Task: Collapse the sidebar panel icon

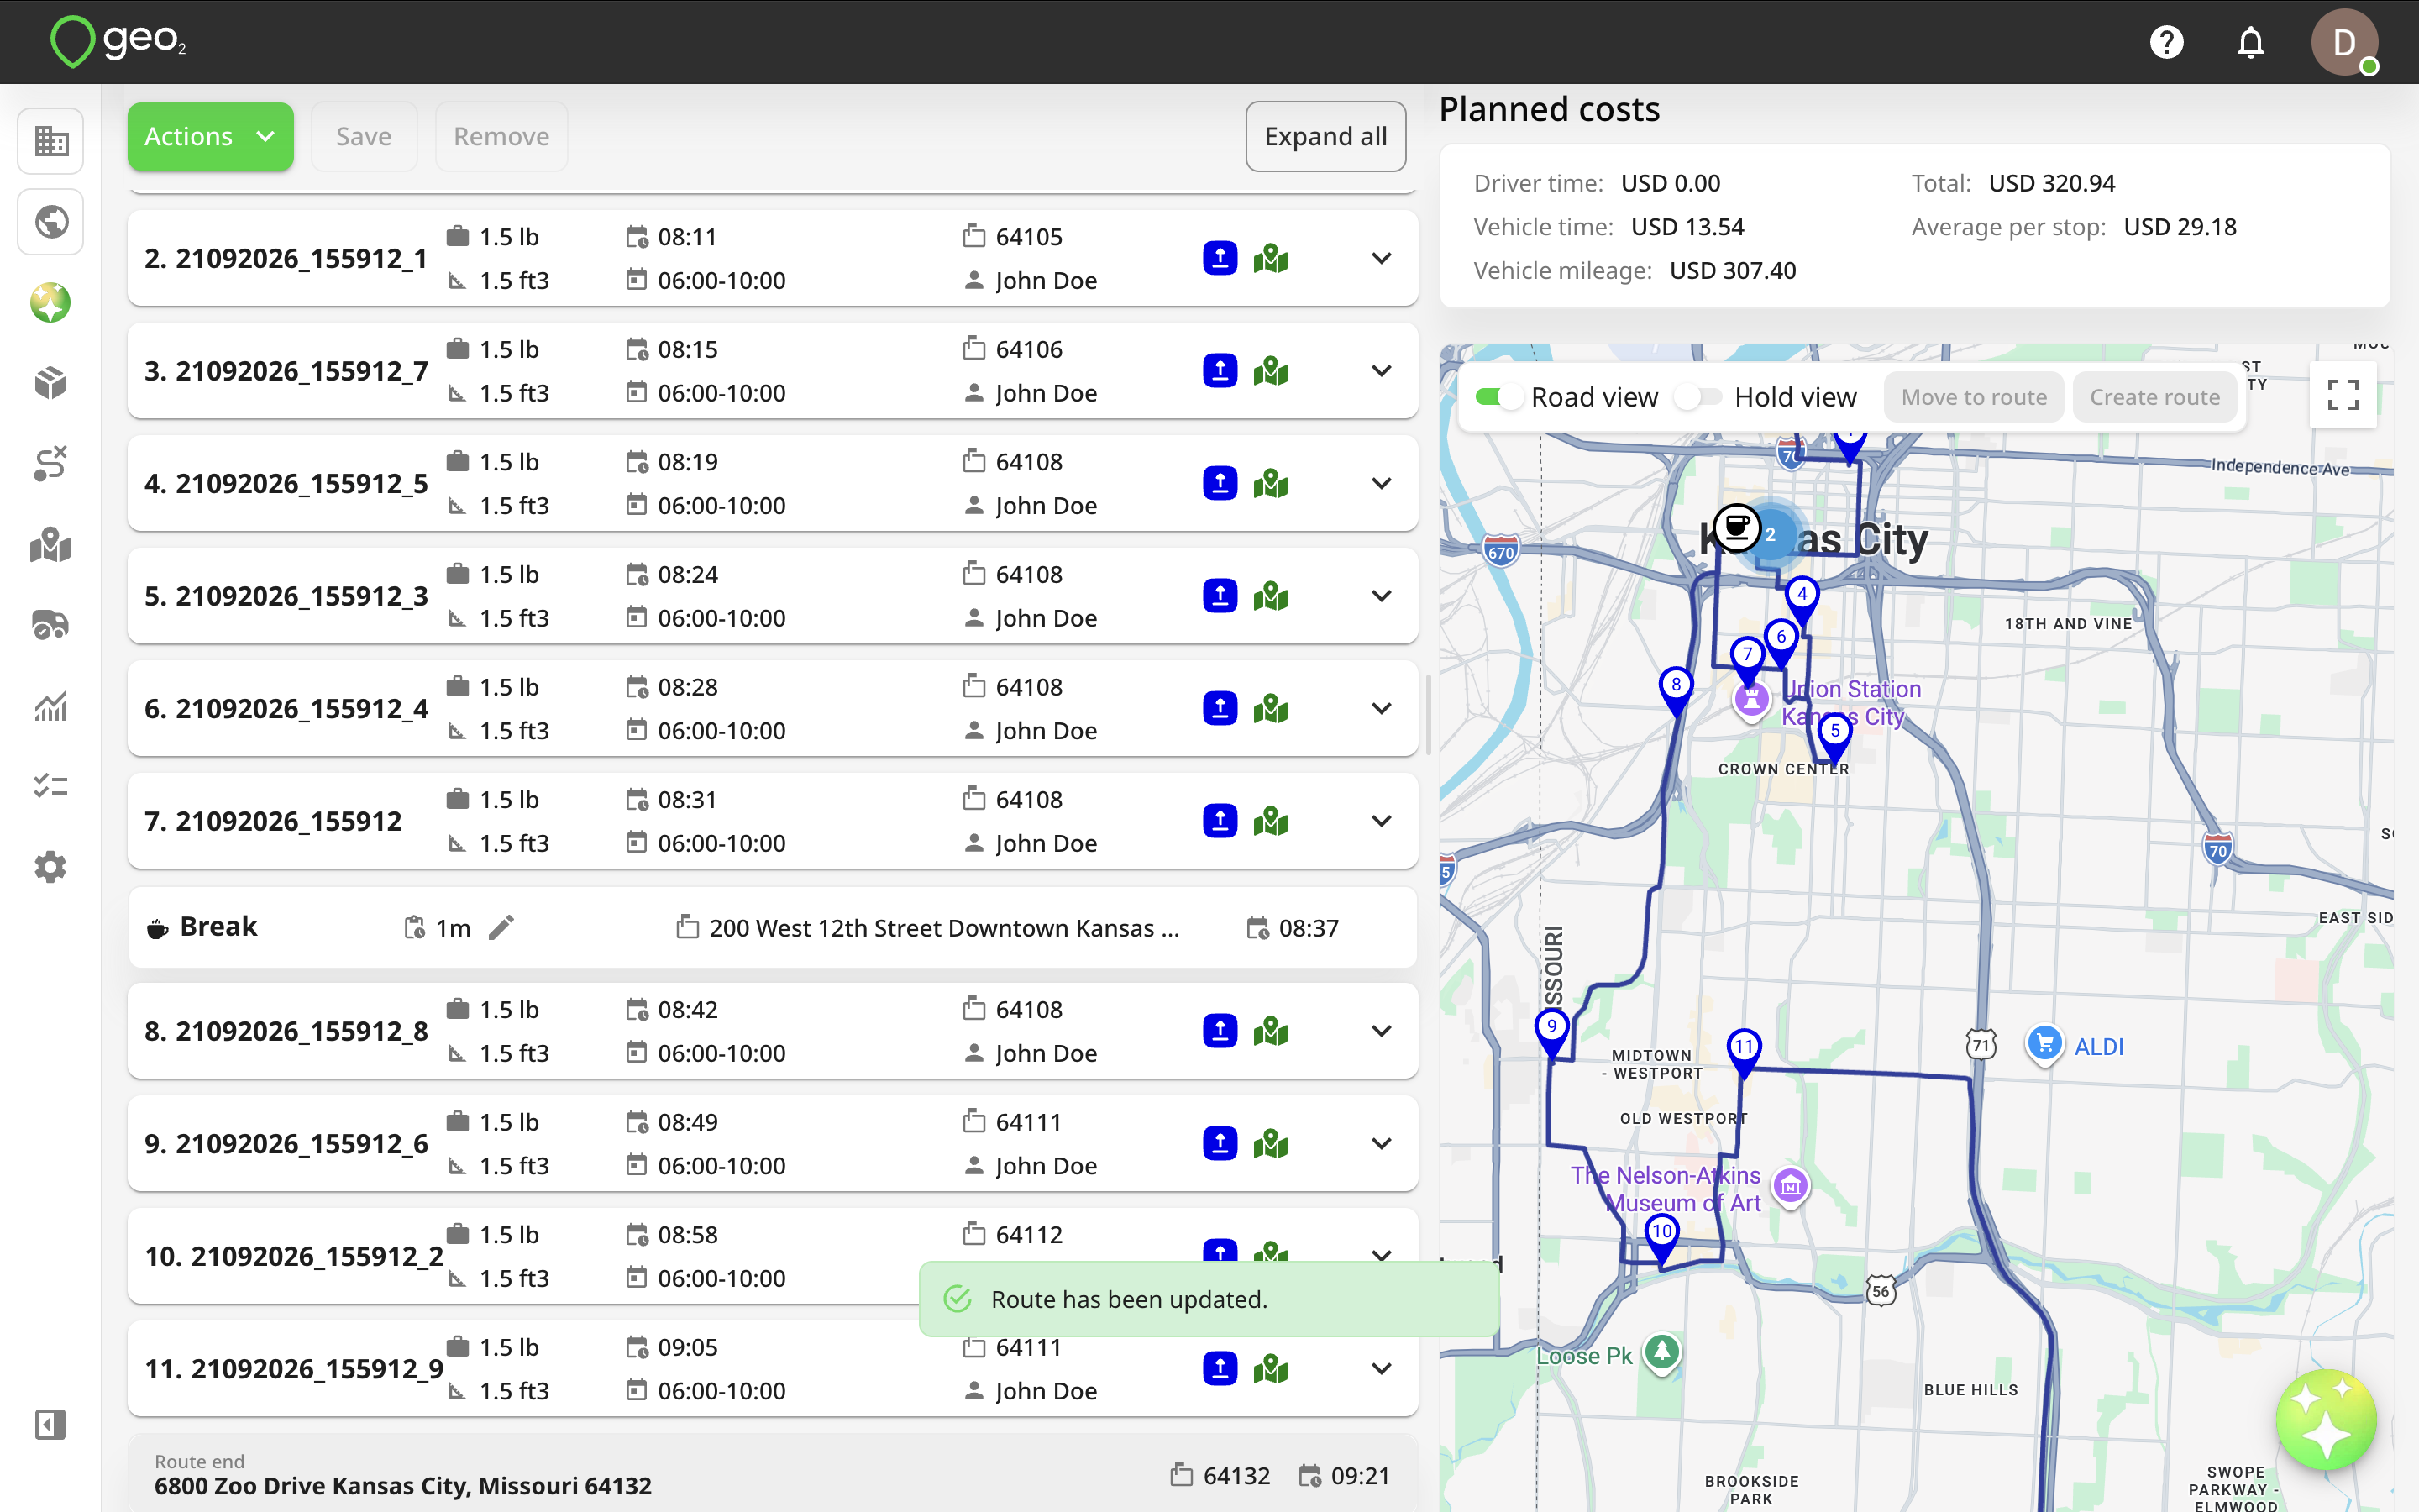Action: [x=51, y=1424]
